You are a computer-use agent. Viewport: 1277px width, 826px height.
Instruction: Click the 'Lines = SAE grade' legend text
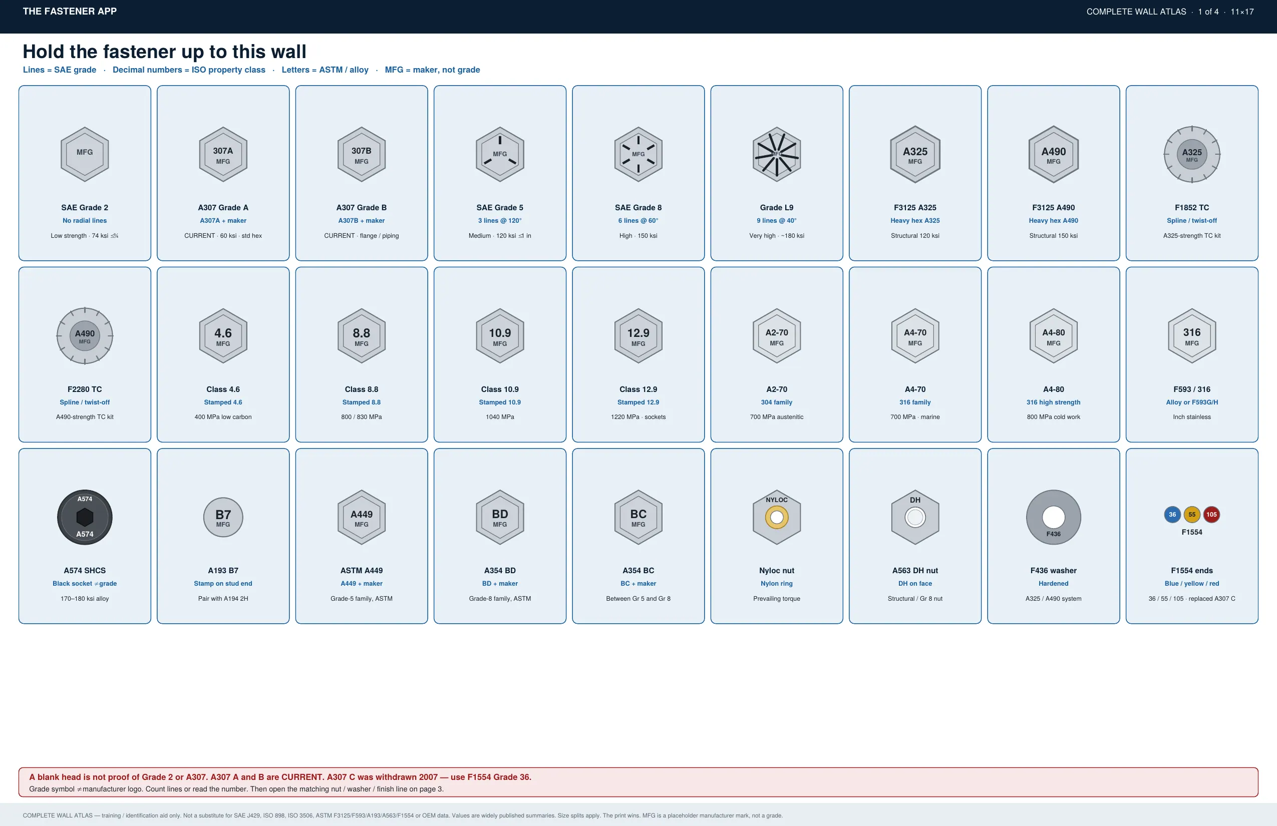click(60, 70)
